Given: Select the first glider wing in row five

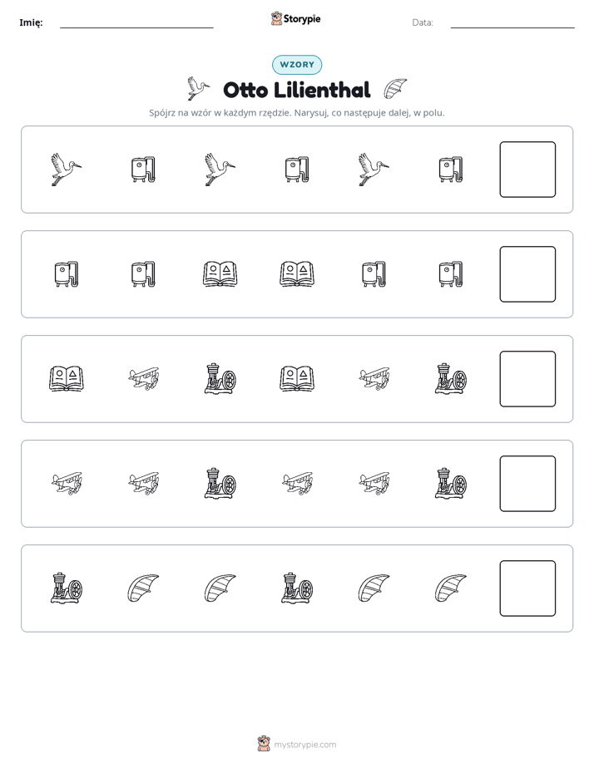Looking at the screenshot, I should pyautogui.click(x=143, y=588).
